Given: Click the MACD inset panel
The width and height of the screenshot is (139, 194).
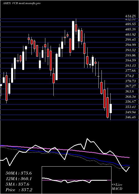Looking at the screenshot, I should [76, 180].
